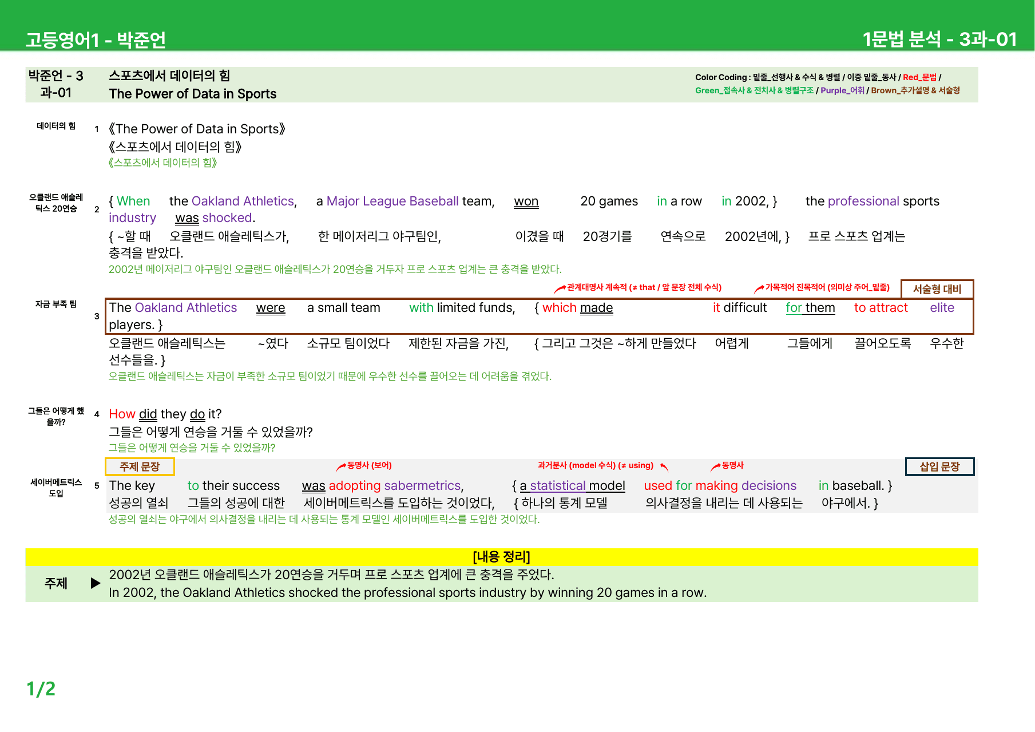This screenshot has height=732, width=1035.
Task: Click the lesson label 박준언 - 3과-01
Action: point(56,84)
